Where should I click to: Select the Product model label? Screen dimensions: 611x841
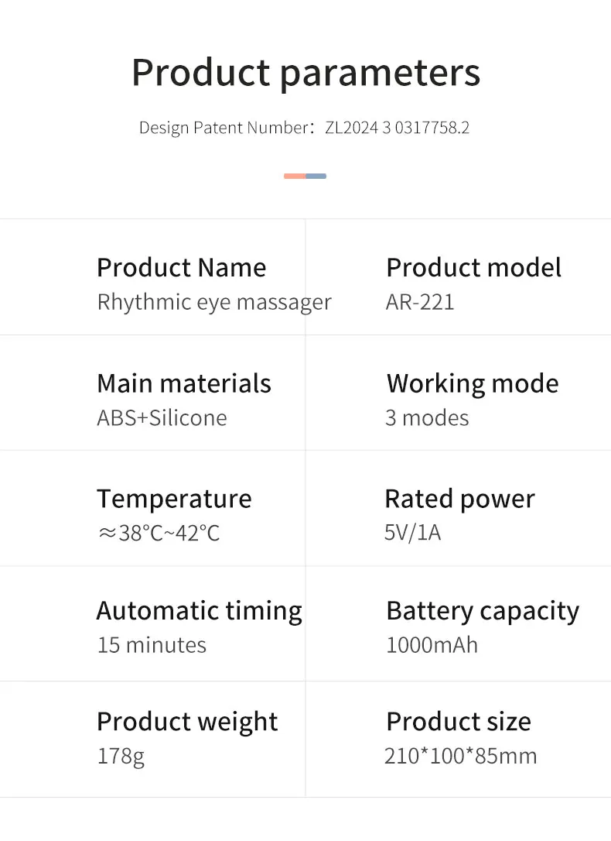tap(473, 268)
